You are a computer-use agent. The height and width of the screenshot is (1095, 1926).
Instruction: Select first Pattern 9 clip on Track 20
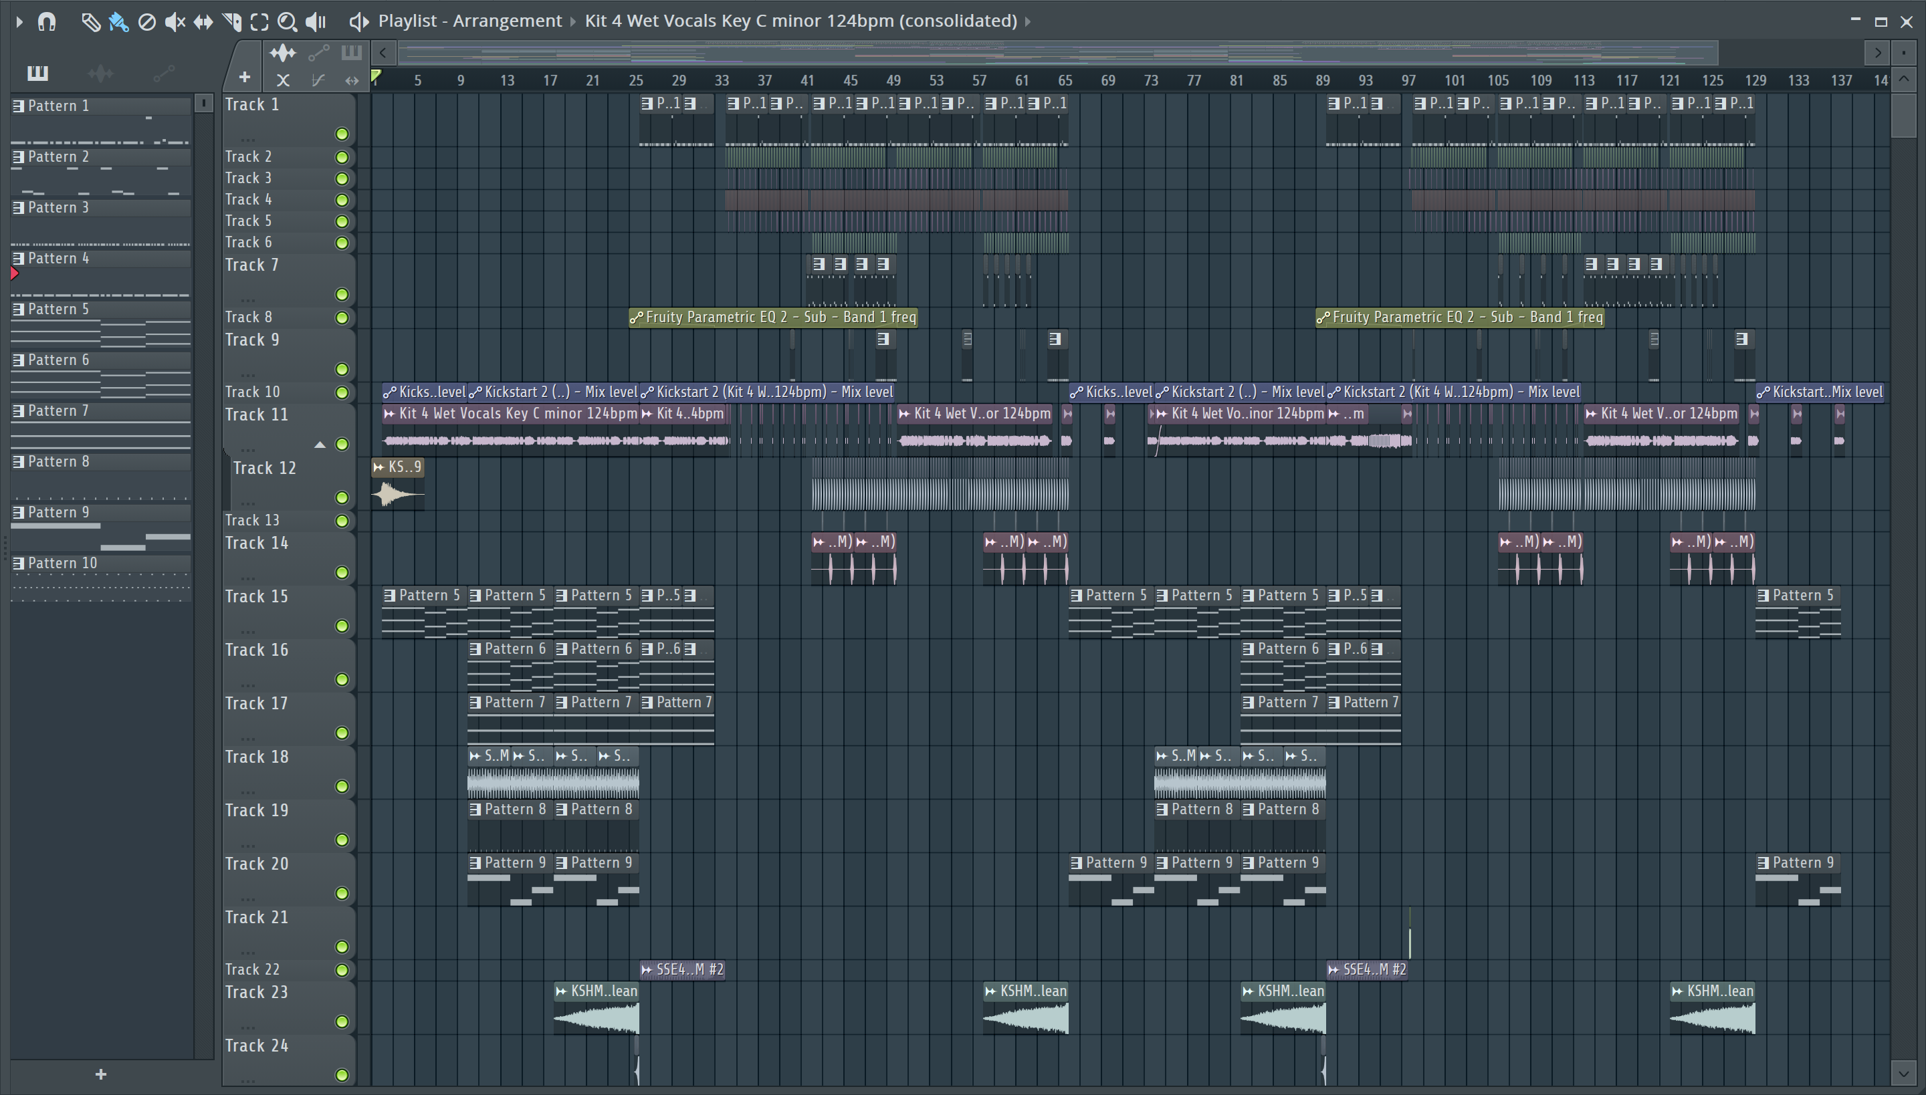tap(510, 878)
